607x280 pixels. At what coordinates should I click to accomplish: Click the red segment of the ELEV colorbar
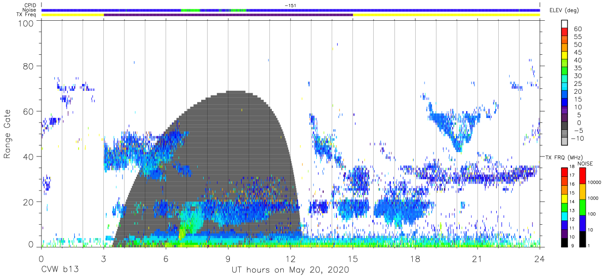click(x=564, y=32)
